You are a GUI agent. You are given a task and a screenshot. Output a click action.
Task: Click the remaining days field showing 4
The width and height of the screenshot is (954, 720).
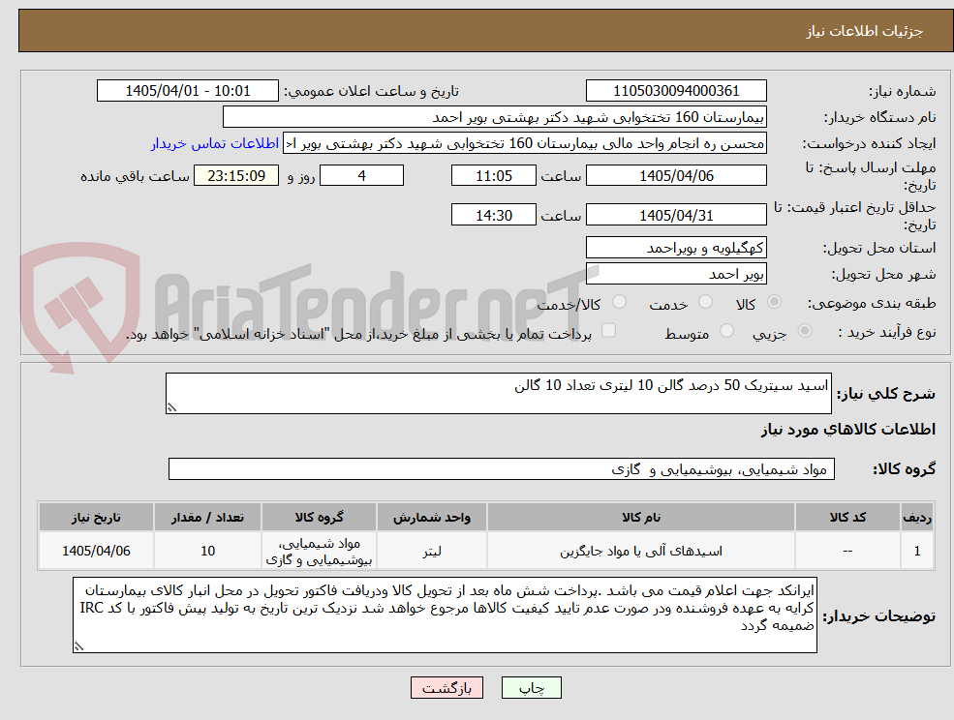361,176
